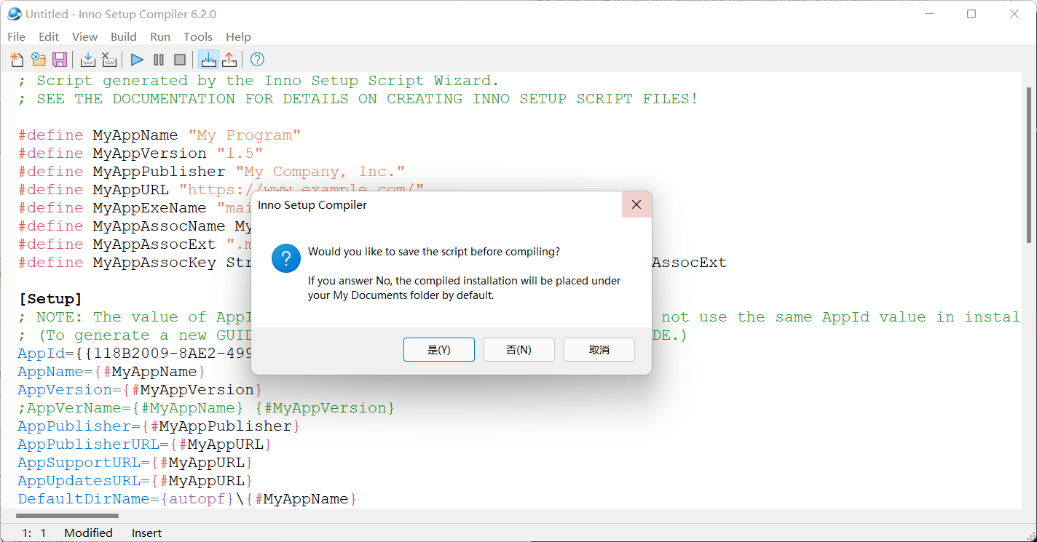Stop compile using the X keyboard icon
The height and width of the screenshot is (542, 1037).
click(x=109, y=60)
